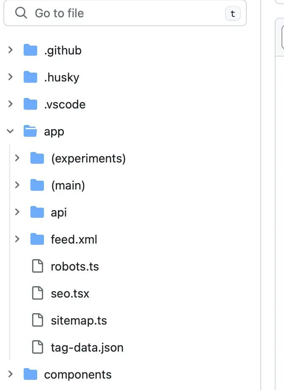Open the api folder
Viewport: 284px width, 390px height.
59,213
